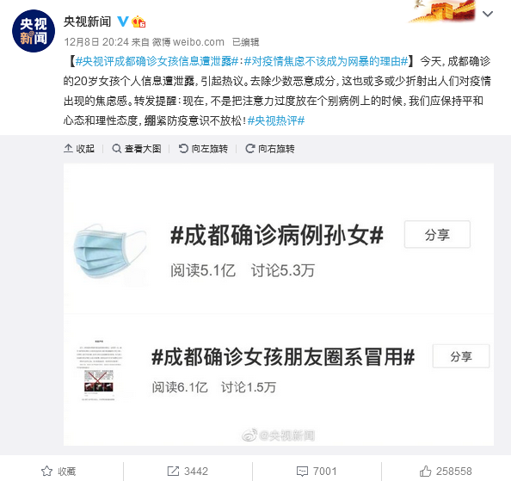The width and height of the screenshot is (511, 481).
Task: Open hashtag #央视评成都确诊女孩信息遭泄露#
Action: point(157,61)
